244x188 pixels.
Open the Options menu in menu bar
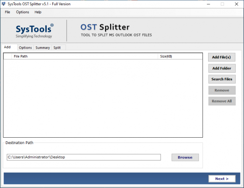[x=23, y=12]
